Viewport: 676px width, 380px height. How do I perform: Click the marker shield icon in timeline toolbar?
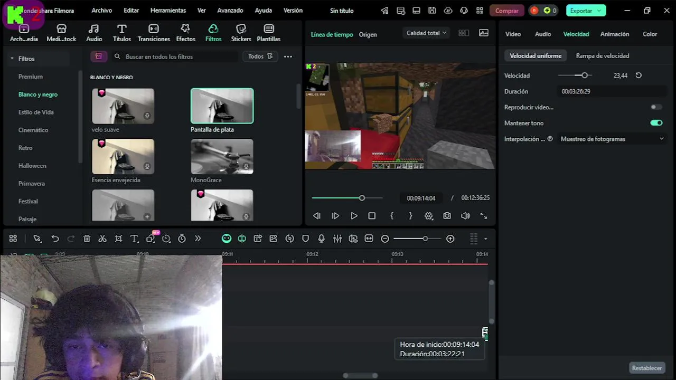coord(305,239)
